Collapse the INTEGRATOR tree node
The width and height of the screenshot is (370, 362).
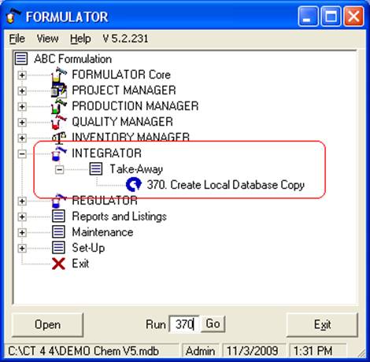22,153
